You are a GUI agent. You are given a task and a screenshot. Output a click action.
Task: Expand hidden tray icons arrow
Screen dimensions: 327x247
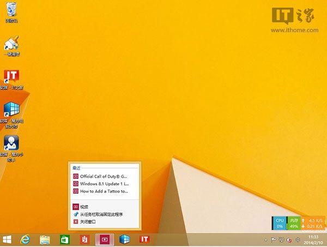[265, 240]
